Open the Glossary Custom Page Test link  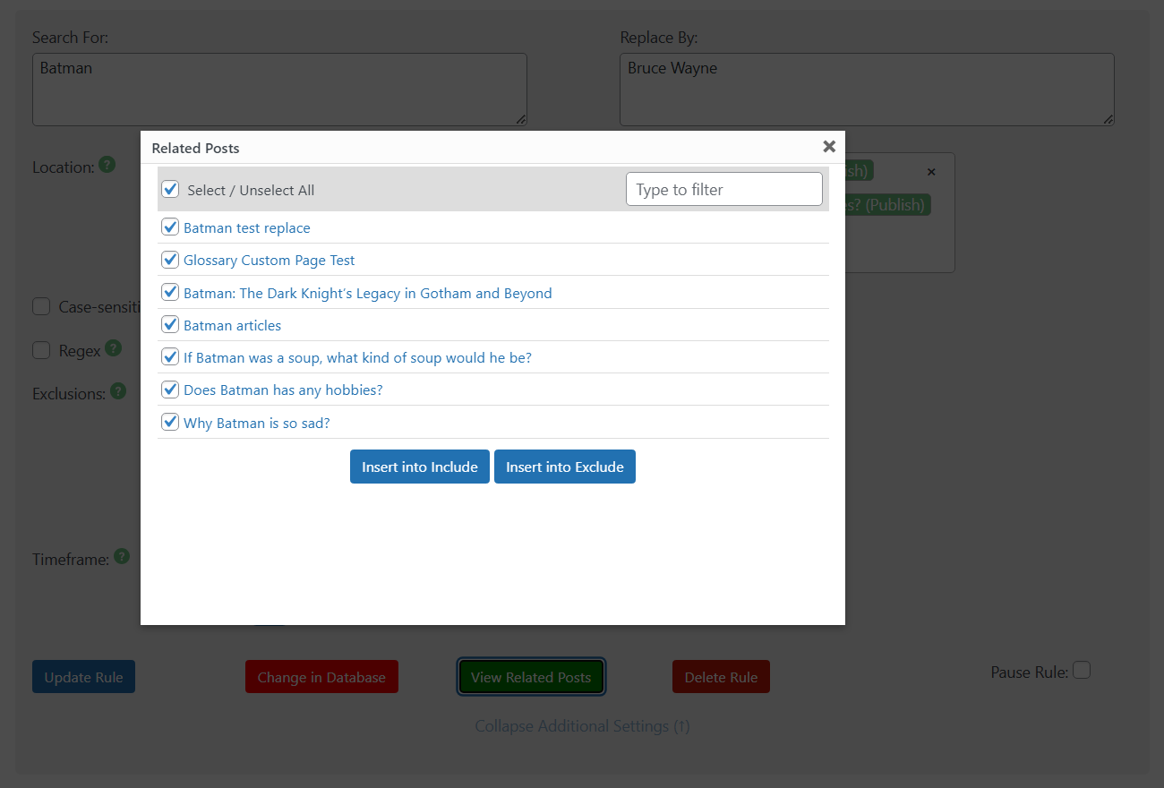pos(270,261)
